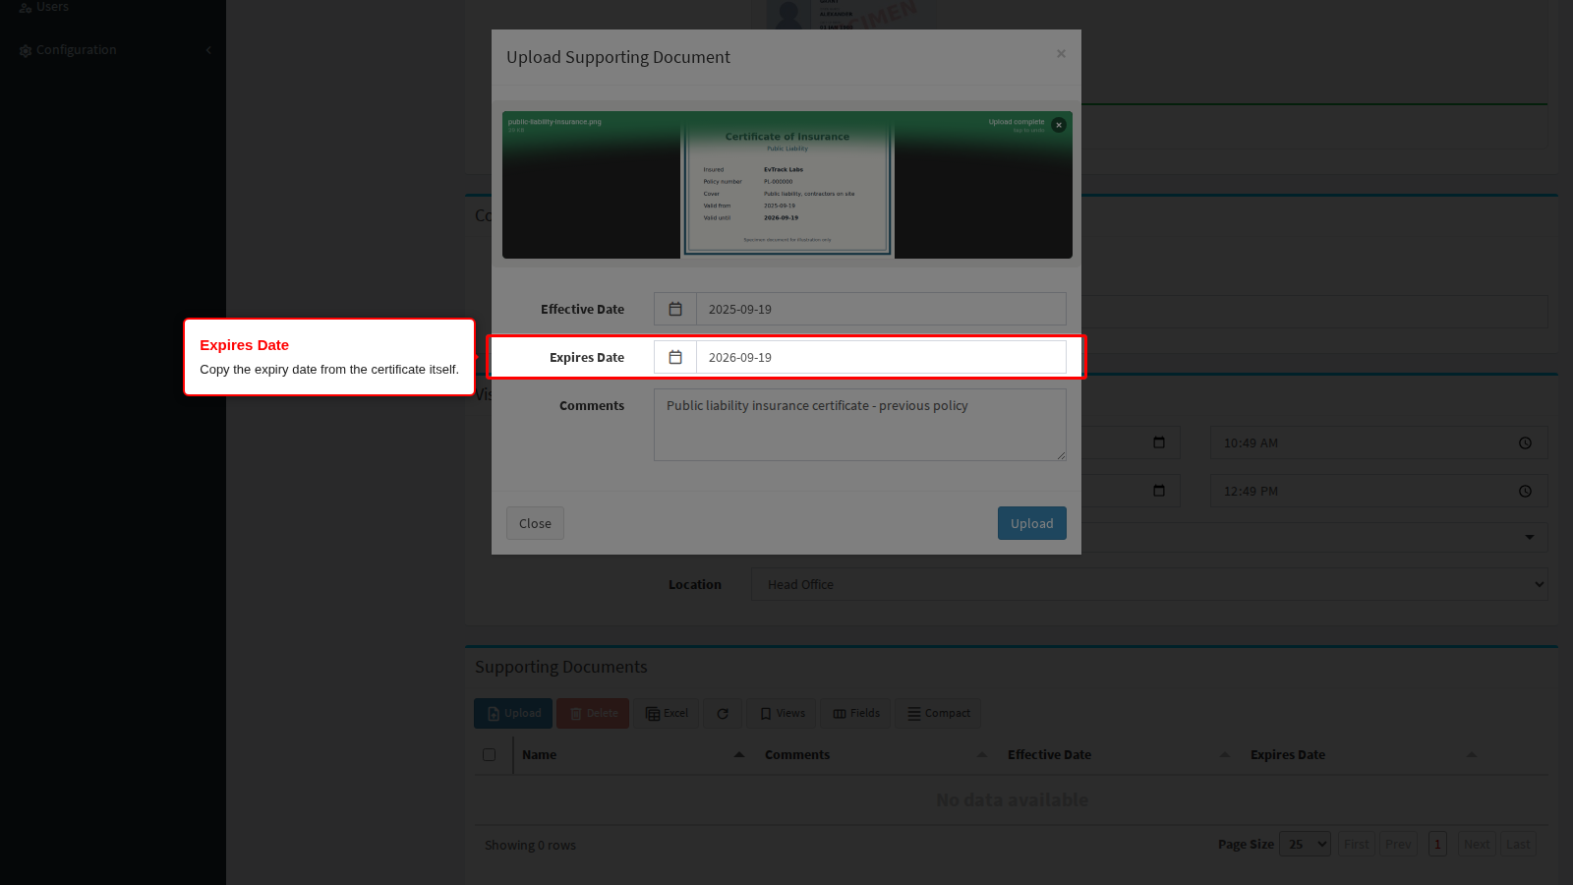Tick the select-all checkbox in documents table
Viewport: 1573px width, 885px height.
pyautogui.click(x=489, y=755)
